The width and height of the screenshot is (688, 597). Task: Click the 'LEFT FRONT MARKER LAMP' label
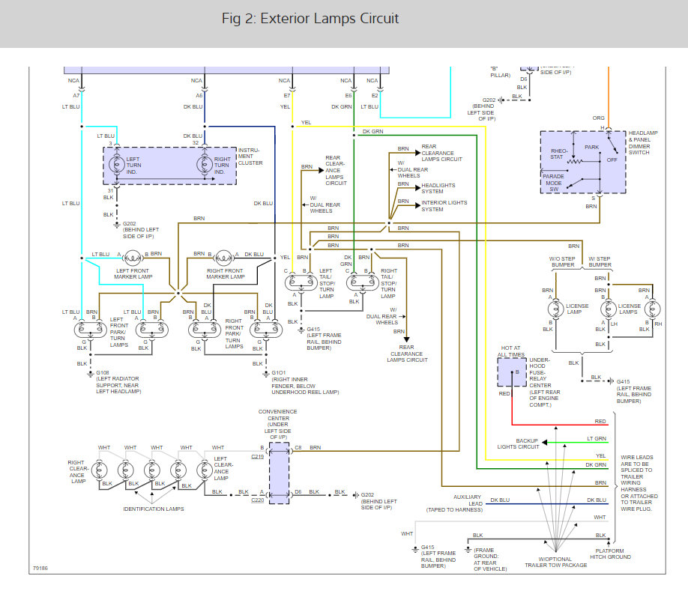(x=133, y=273)
